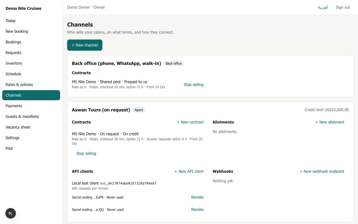Navigate to Schedule
This screenshot has width=358, height=224.
(x=31, y=74)
